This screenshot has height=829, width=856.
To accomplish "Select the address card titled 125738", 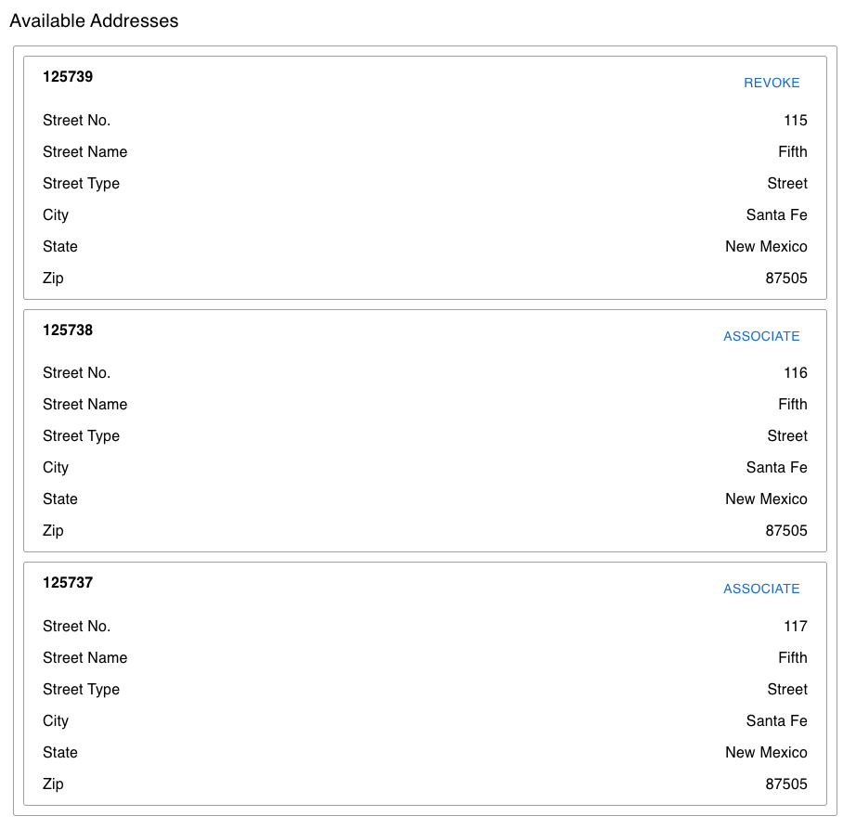I will [68, 330].
